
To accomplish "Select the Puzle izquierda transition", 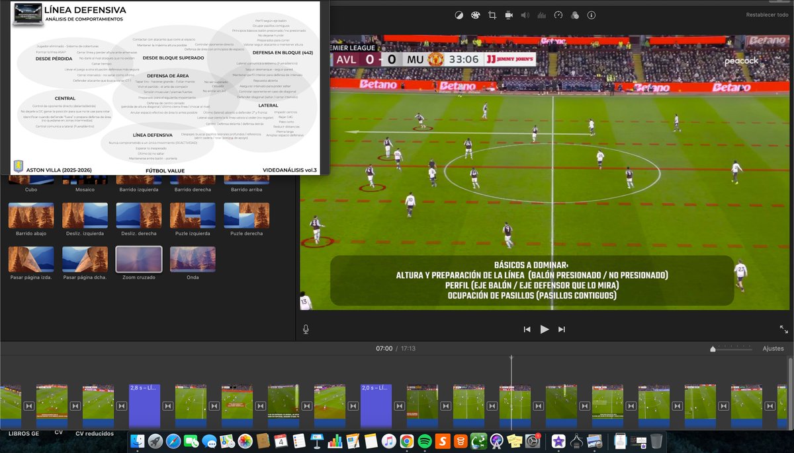I will click(193, 215).
